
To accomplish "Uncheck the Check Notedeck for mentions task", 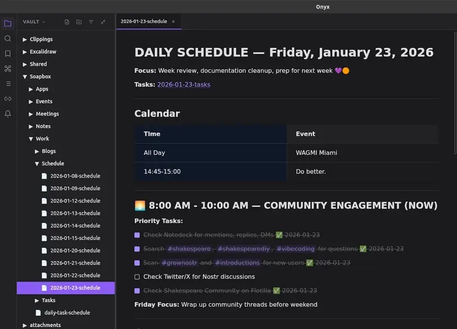I will (x=137, y=235).
